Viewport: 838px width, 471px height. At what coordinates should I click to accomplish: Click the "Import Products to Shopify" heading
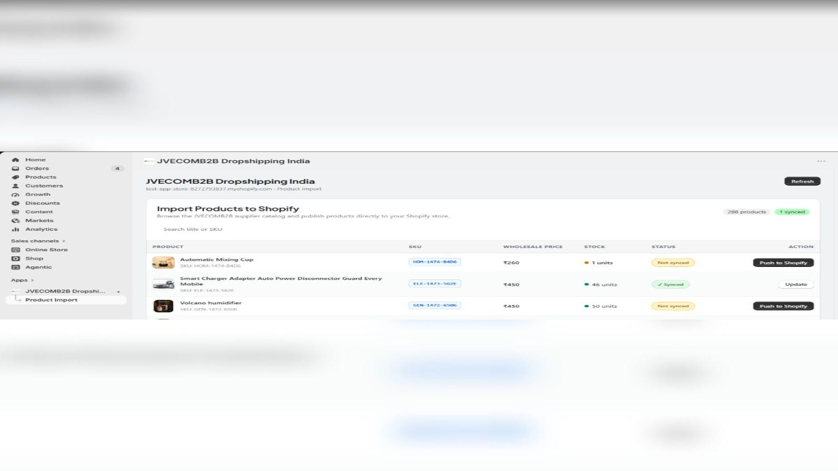(x=228, y=209)
